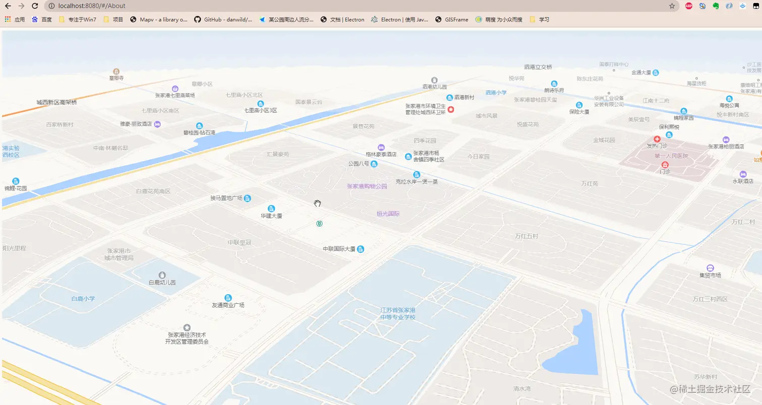The width and height of the screenshot is (762, 405).
Task: Expand the 项目 bookmark folder
Action: 113,20
